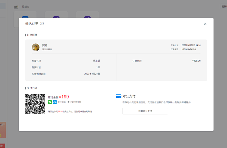Screen dimensions: 227x148
Task: Click the WeChat Pay green icon
Action: (50, 102)
